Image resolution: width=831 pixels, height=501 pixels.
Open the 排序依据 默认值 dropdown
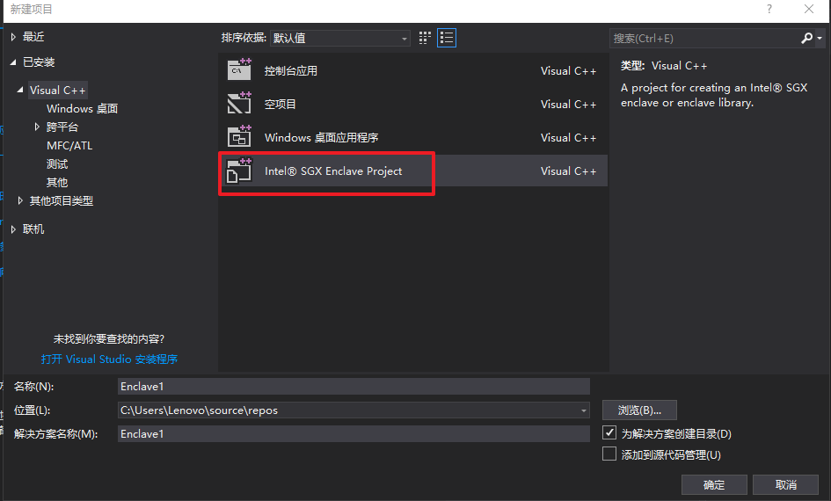[x=340, y=38]
